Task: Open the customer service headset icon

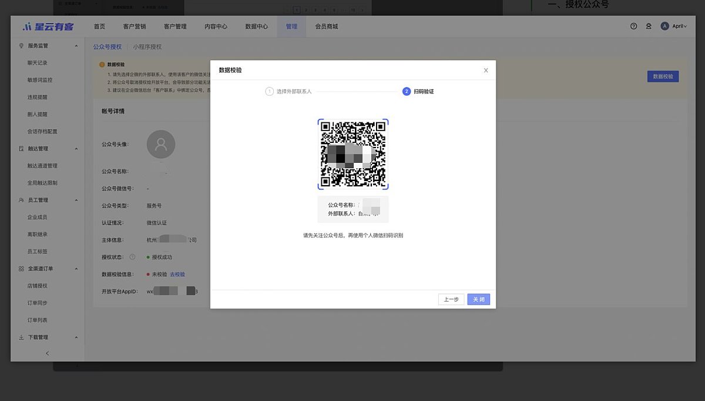Action: click(x=649, y=26)
